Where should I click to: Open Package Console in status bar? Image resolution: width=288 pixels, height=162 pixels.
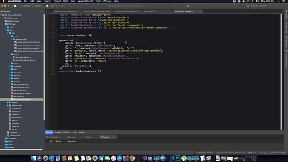[205, 153]
